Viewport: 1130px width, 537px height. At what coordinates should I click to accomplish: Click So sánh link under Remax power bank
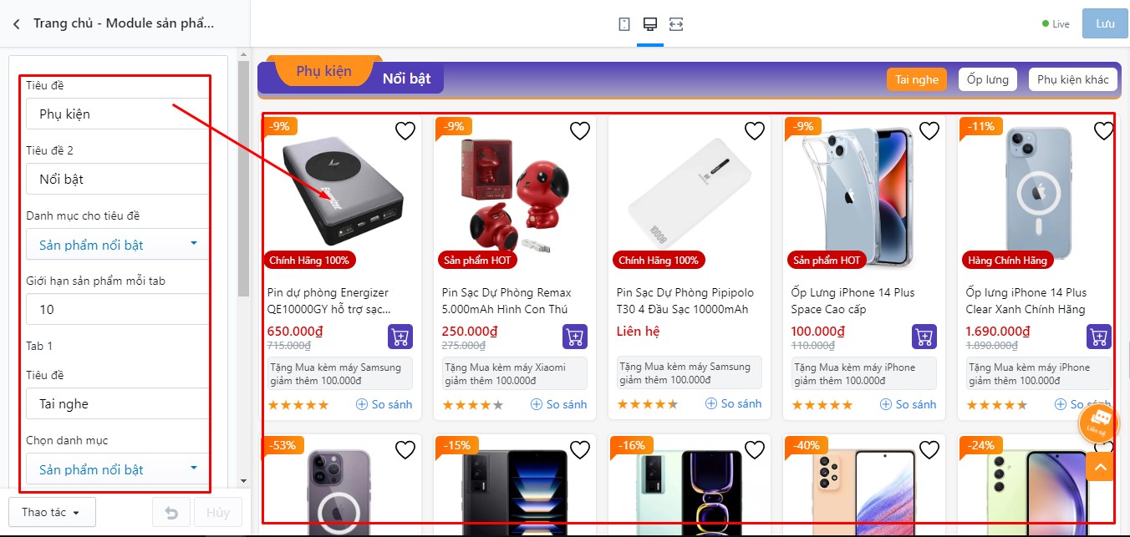[559, 404]
